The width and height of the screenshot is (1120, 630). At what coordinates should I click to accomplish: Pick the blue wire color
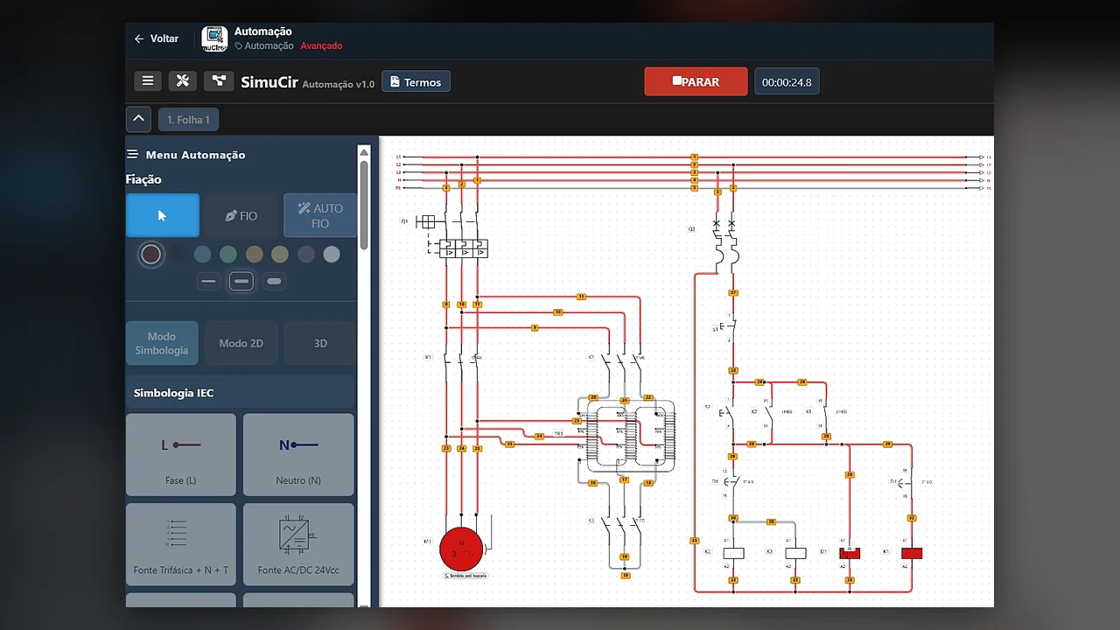202,255
